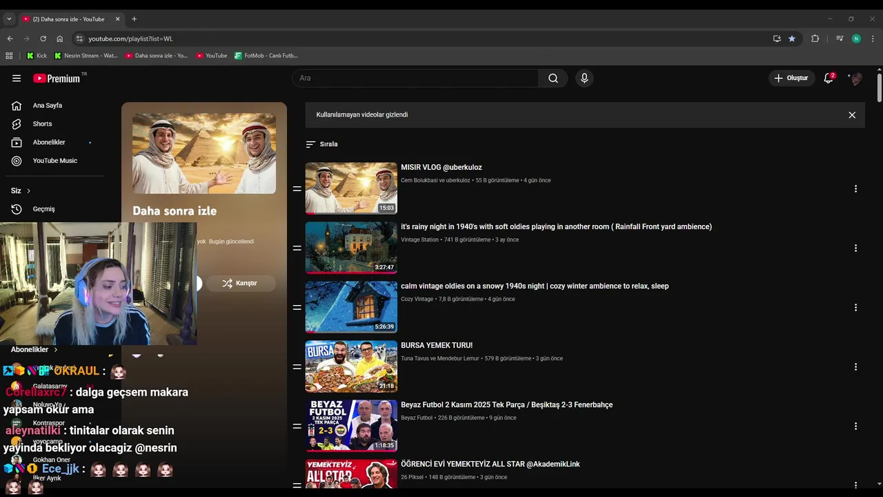Open more options for ÖĞRENCİ EVİ YEMEKTEYİZ video

pos(855,484)
